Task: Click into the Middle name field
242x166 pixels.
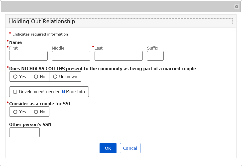Action: click(71, 56)
